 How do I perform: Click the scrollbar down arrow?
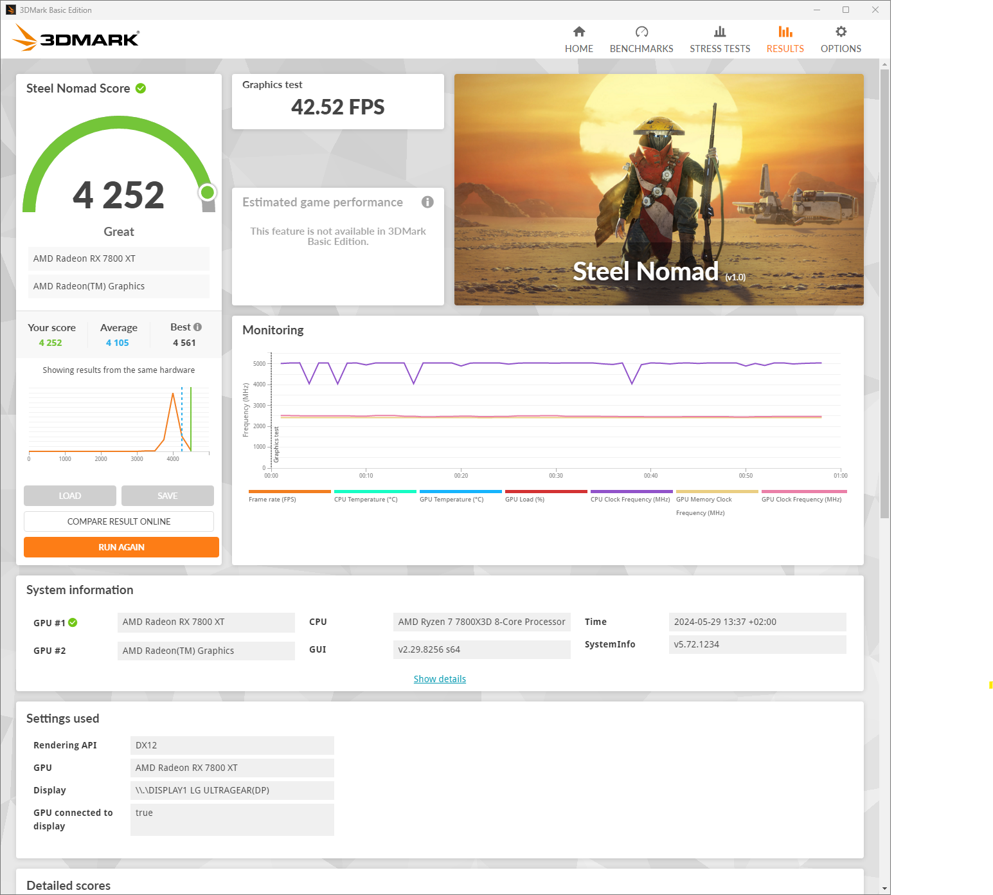(885, 889)
